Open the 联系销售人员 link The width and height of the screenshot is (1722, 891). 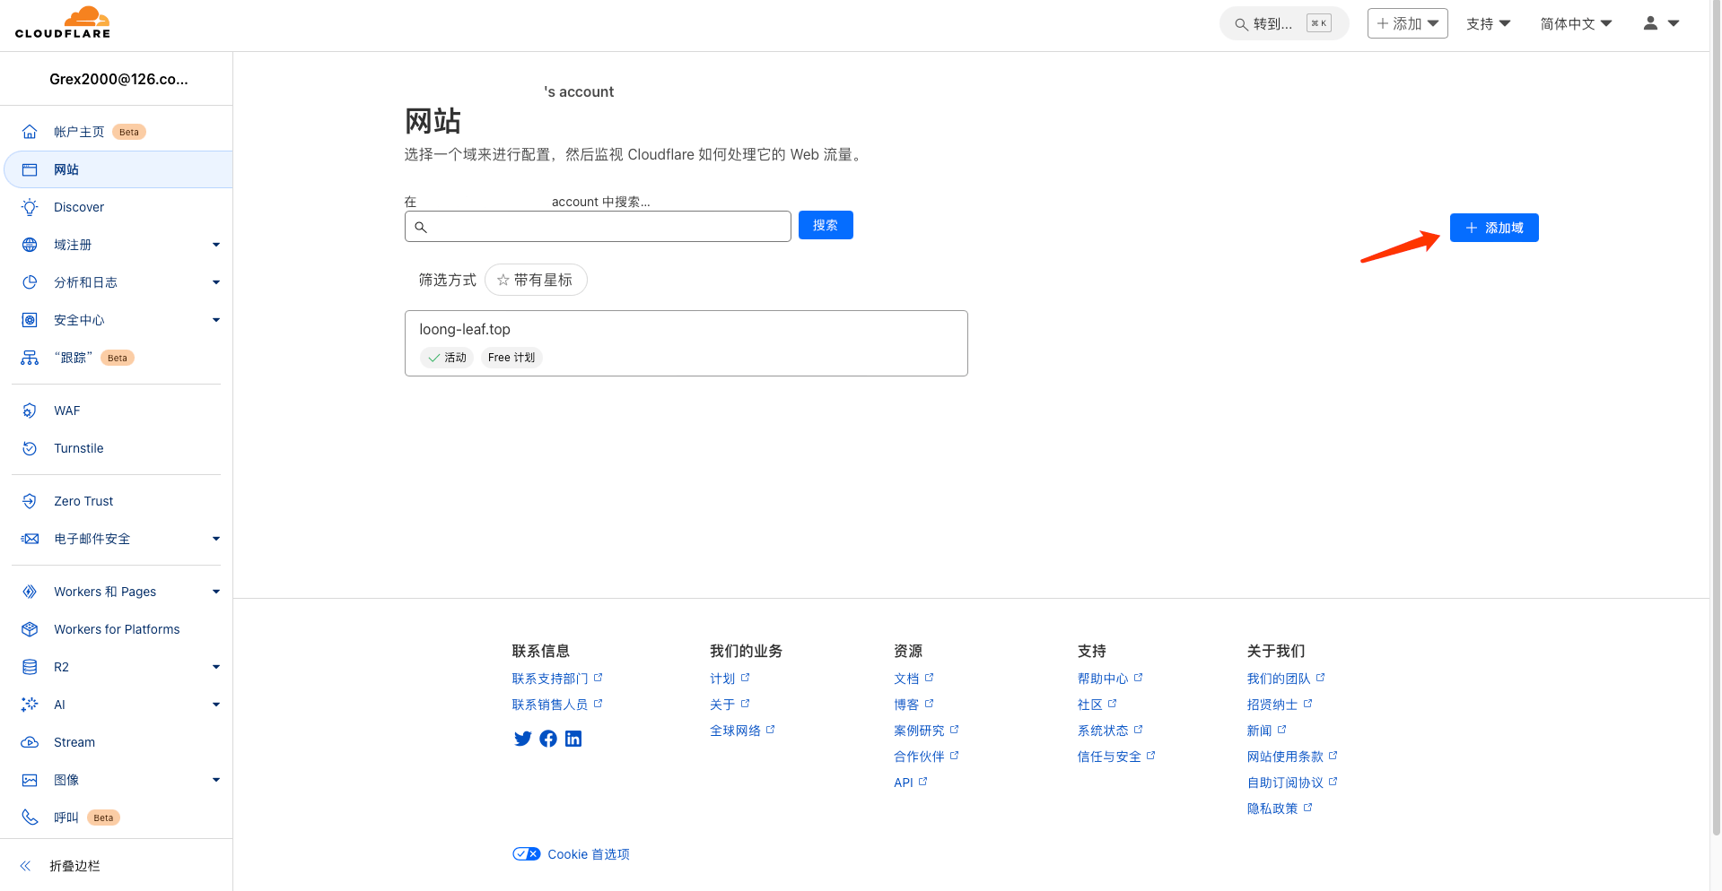[x=557, y=705]
